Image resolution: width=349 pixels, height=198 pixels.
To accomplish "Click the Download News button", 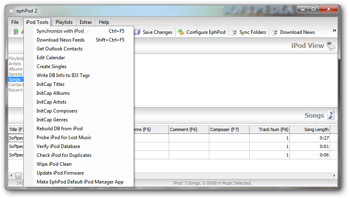I will [293, 32].
